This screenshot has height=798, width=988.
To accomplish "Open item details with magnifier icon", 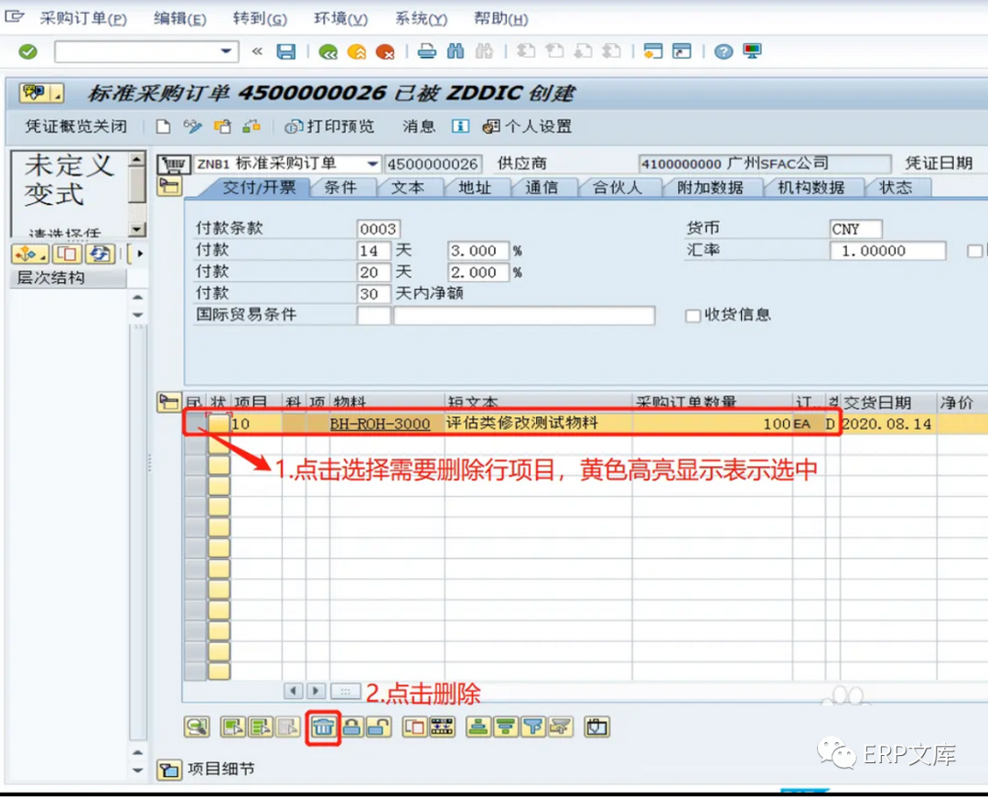I will pos(197,727).
